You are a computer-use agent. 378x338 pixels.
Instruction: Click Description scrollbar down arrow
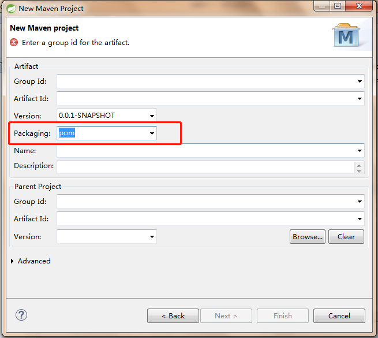coord(359,171)
